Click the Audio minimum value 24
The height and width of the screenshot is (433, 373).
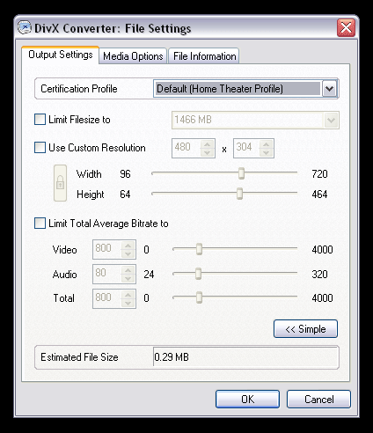149,274
